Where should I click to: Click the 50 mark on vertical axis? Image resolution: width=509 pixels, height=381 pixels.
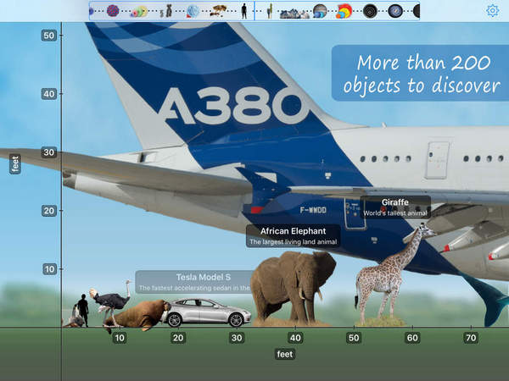(x=49, y=36)
